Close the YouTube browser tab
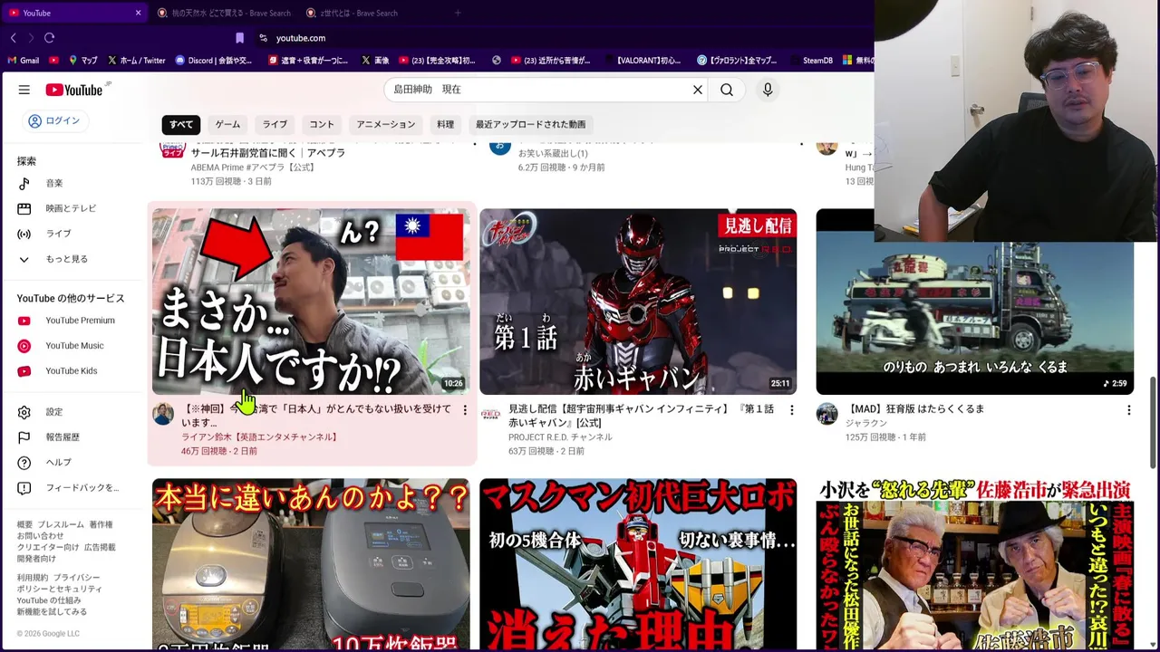 (138, 13)
